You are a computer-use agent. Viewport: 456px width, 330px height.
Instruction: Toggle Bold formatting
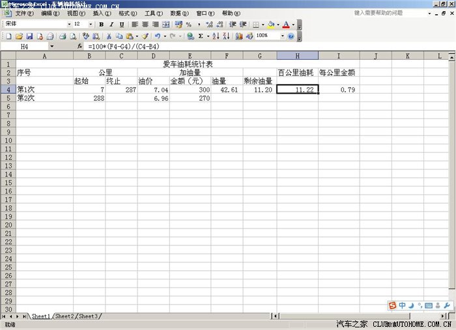(x=102, y=24)
